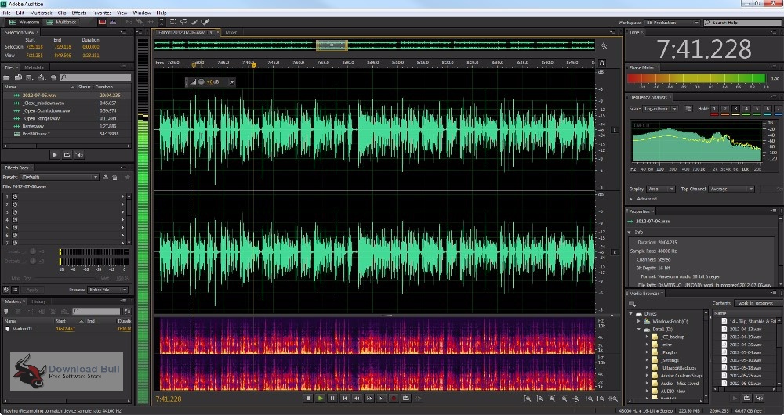Expand the Advanced section

[x=631, y=199]
